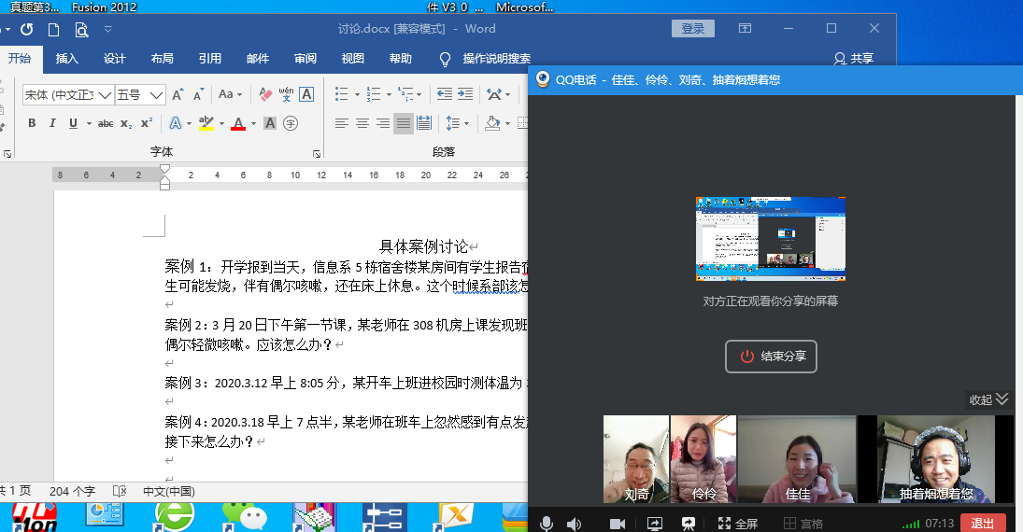The width and height of the screenshot is (1023, 532).
Task: Click the center align icon
Action: coord(362,123)
